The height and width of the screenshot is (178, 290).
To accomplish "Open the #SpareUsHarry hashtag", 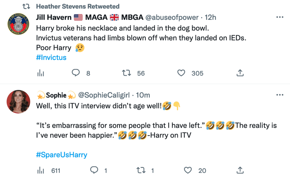I will [62, 155].
